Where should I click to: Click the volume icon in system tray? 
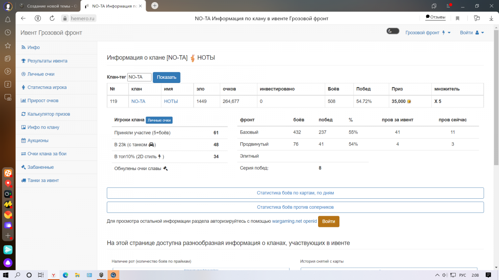[x=445, y=275]
